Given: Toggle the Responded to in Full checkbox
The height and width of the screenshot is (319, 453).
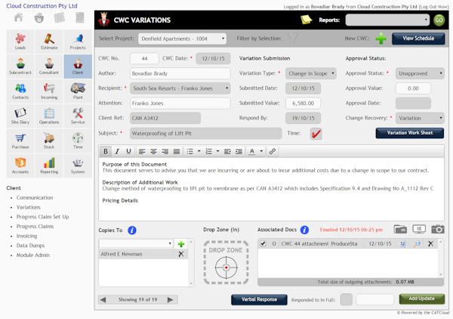Looking at the screenshot, I should (x=347, y=299).
